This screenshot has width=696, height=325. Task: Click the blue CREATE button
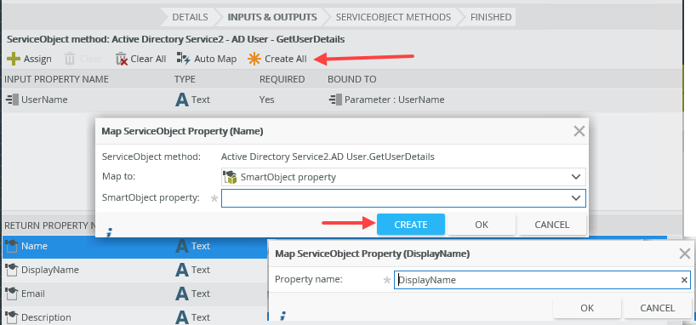click(411, 225)
